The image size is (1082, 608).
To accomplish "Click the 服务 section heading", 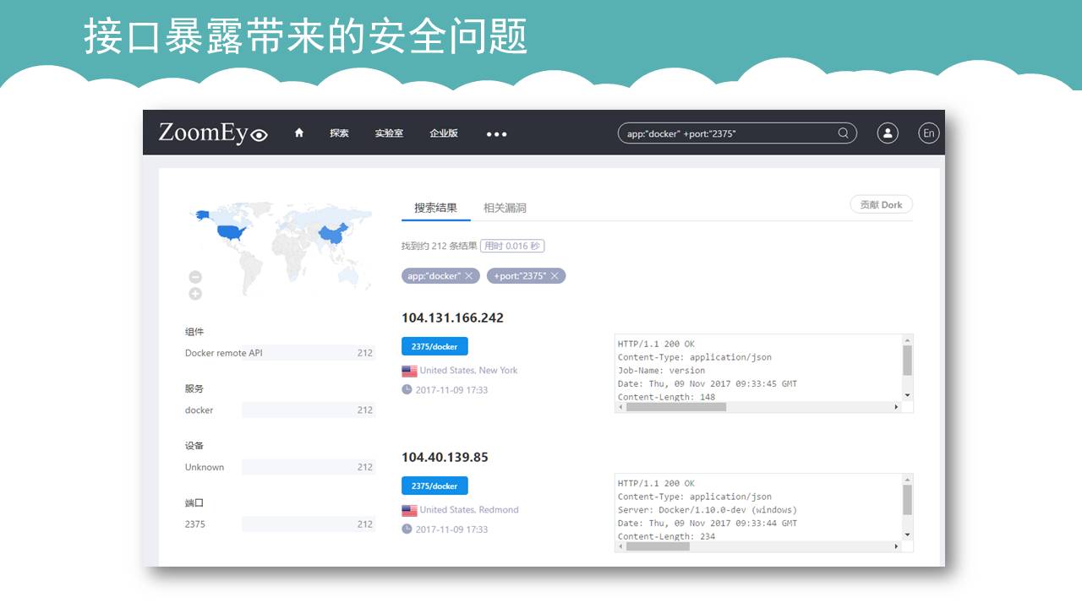I will (x=194, y=389).
